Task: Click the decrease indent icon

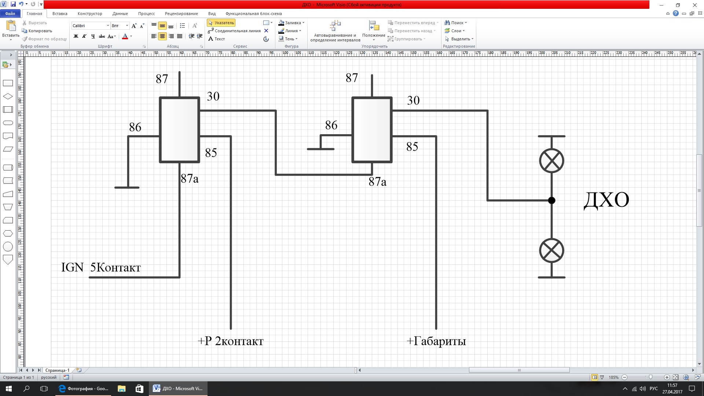Action: [191, 36]
